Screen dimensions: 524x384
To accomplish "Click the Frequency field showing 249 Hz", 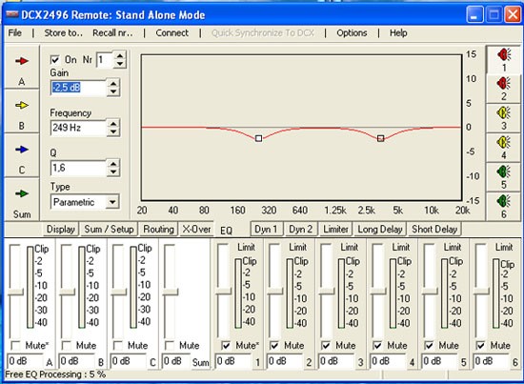I will (78, 128).
